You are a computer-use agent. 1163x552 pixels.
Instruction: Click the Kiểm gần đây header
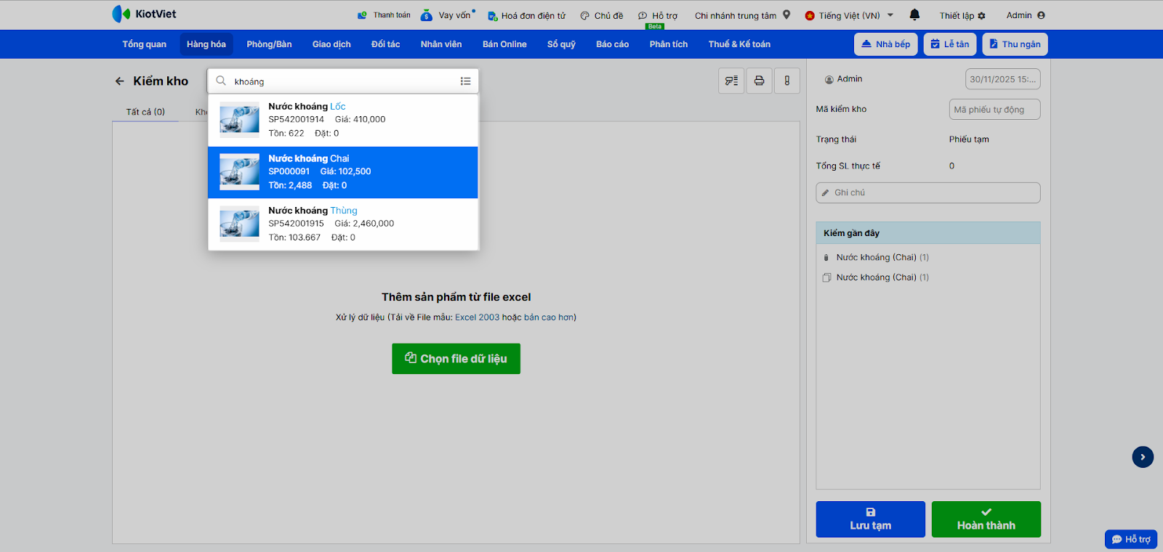click(x=927, y=233)
